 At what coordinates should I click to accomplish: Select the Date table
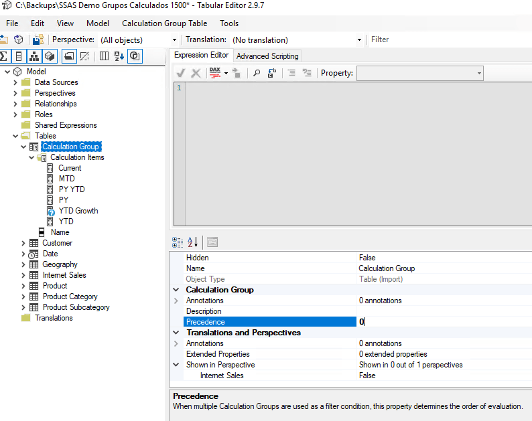coord(50,254)
